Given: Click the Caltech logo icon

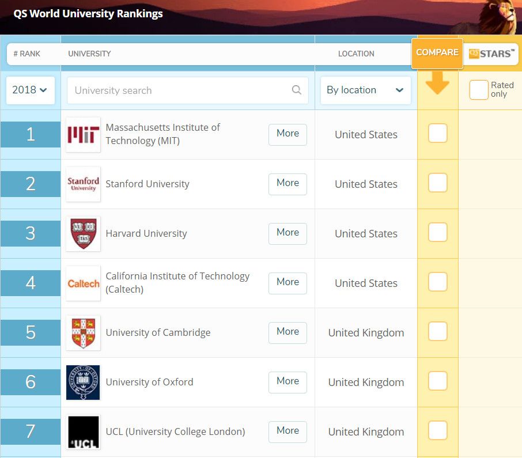Looking at the screenshot, I should click(83, 283).
